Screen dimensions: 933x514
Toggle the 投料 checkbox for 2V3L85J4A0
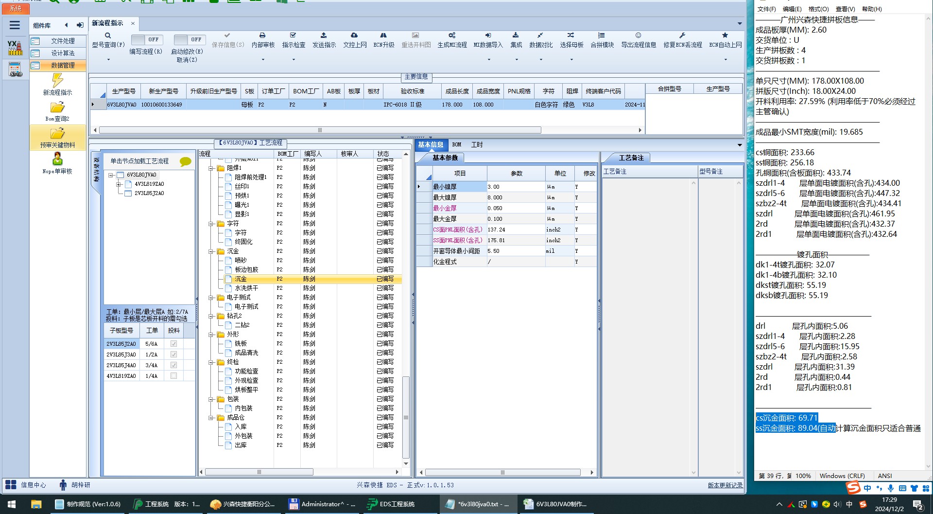point(173,365)
